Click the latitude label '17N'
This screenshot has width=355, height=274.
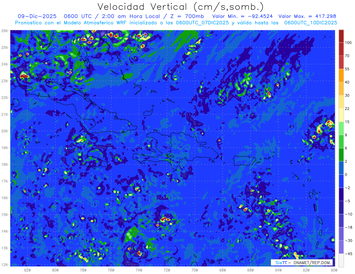coord(4,181)
